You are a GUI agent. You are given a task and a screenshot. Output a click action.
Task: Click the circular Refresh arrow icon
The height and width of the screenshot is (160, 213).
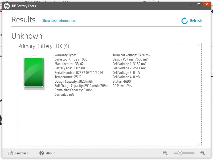[x=184, y=21]
